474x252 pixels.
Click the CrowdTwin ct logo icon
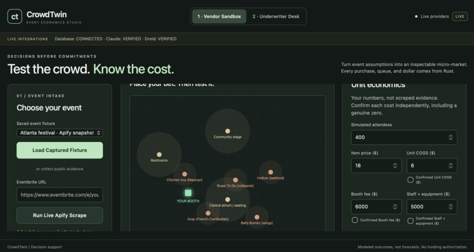coord(15,16)
